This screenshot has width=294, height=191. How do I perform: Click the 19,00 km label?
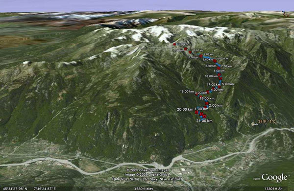click(207, 98)
